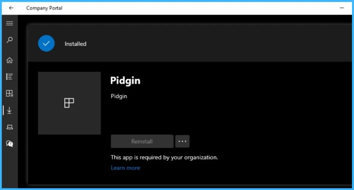Open Downloads & updates sidebar icon
Viewport: 354px width, 190px height.
click(9, 111)
